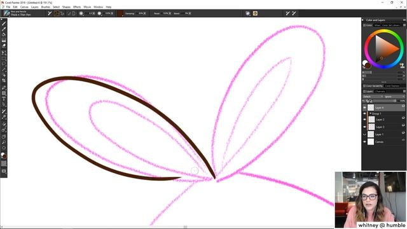This screenshot has height=229, width=407.
Task: Open Color panel options menu
Action: (x=404, y=25)
